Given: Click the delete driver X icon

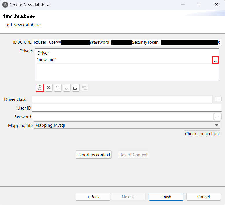Looking at the screenshot, I should coord(49,88).
